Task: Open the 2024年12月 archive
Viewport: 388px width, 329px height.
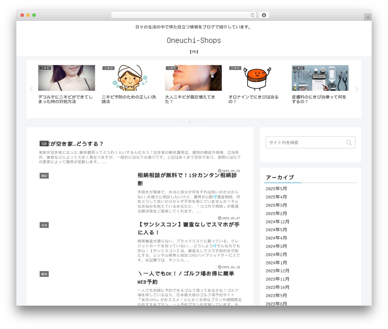Action: pos(277,222)
